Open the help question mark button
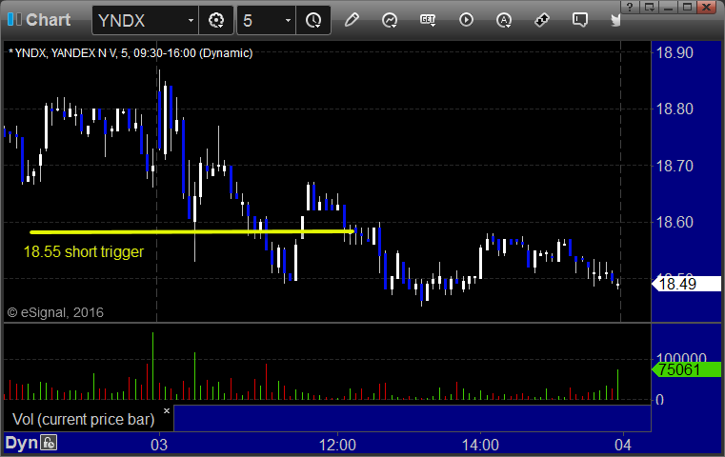This screenshot has width=725, height=457. (x=630, y=7)
